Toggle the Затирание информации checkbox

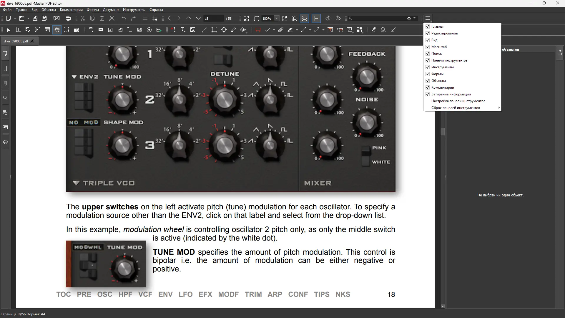428,94
